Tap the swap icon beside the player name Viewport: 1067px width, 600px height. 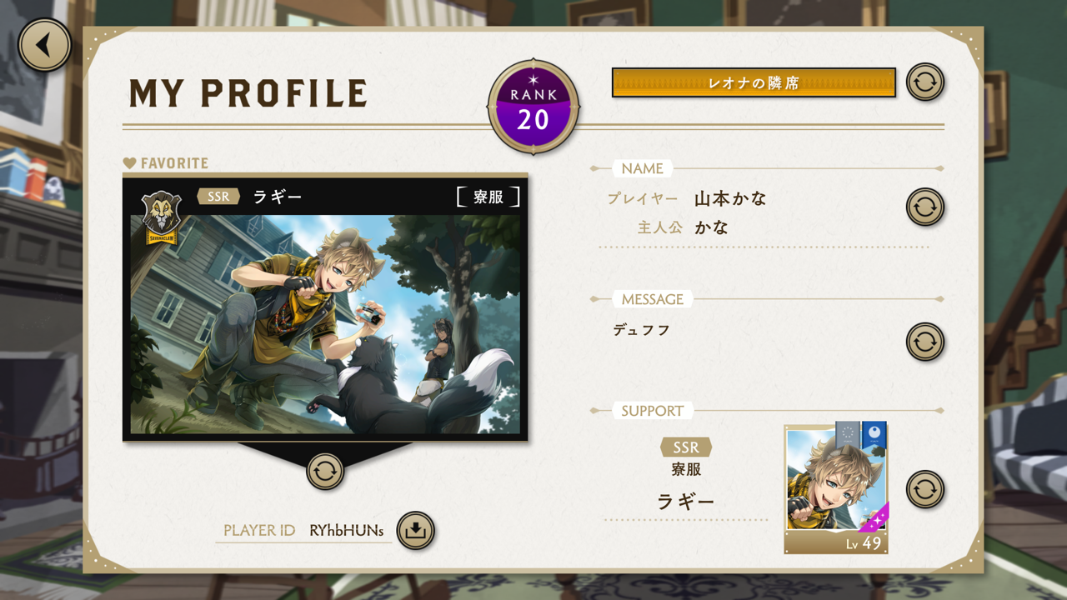[925, 207]
